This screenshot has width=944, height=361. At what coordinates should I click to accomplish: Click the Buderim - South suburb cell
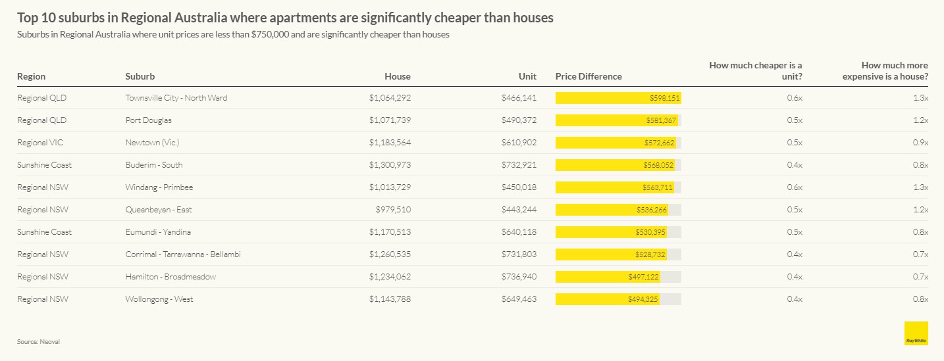[154, 165]
